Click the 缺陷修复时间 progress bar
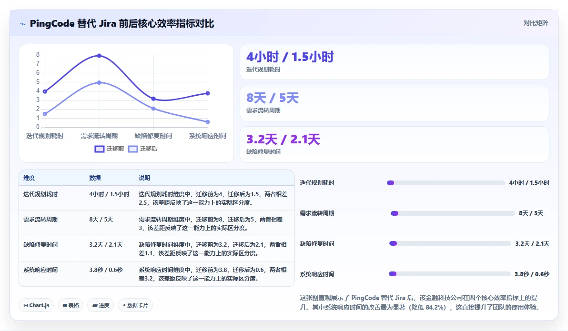Image resolution: width=568 pixels, height=331 pixels. pos(450,243)
